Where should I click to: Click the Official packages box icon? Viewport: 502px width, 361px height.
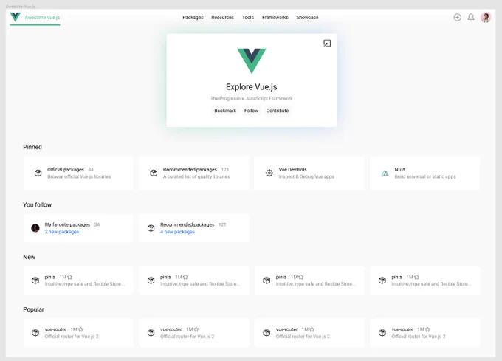[x=38, y=173]
